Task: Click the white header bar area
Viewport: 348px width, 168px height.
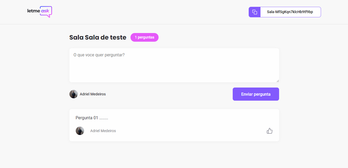Action: click(x=157, y=12)
